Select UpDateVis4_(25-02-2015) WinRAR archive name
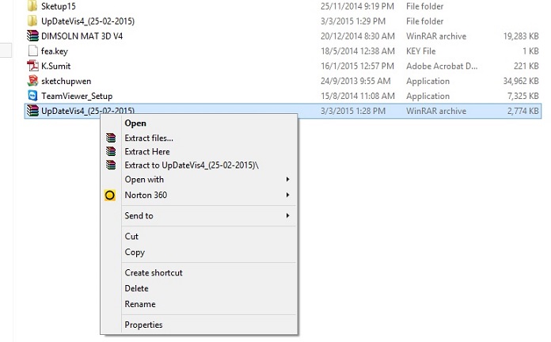Image resolution: width=551 pixels, height=342 pixels. tap(88, 111)
